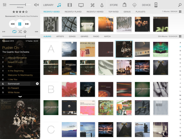Toggle the favorite star below playback controls

click(x=25, y=32)
